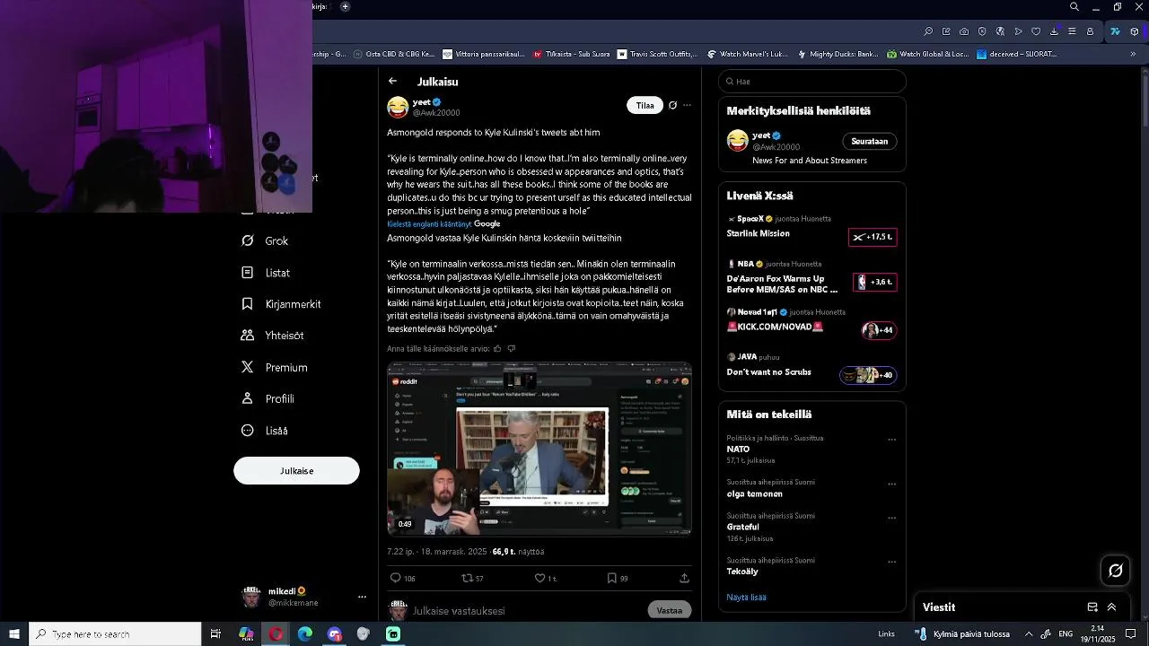Click the Kielestä englanti kääntänyt link
This screenshot has height=646, width=1149.
[429, 224]
